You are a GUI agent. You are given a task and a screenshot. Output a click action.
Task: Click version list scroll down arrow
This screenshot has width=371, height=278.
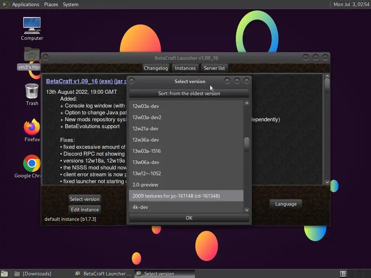246,210
